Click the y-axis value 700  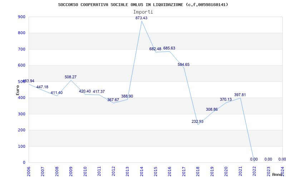21,49
